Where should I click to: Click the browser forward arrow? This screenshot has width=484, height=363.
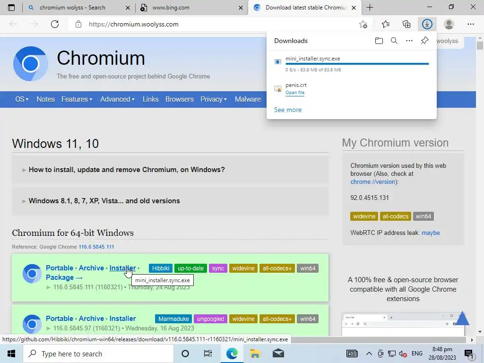[x=34, y=24]
